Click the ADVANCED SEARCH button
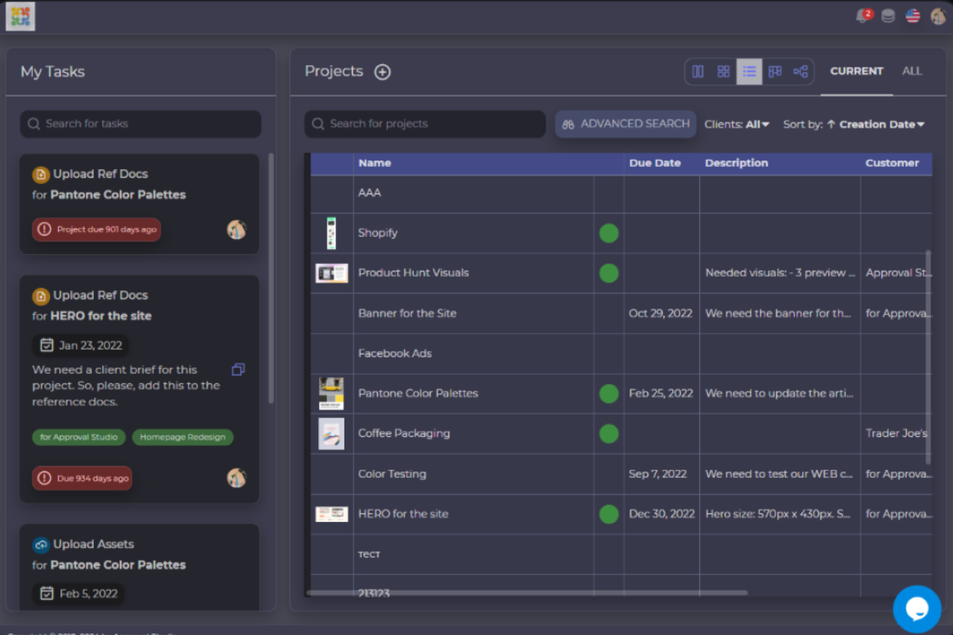This screenshot has width=953, height=635. pyautogui.click(x=626, y=124)
